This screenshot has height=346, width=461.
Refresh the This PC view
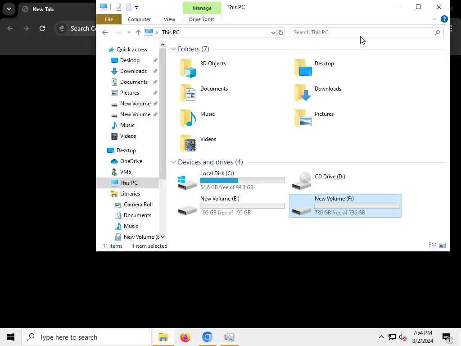click(x=281, y=32)
